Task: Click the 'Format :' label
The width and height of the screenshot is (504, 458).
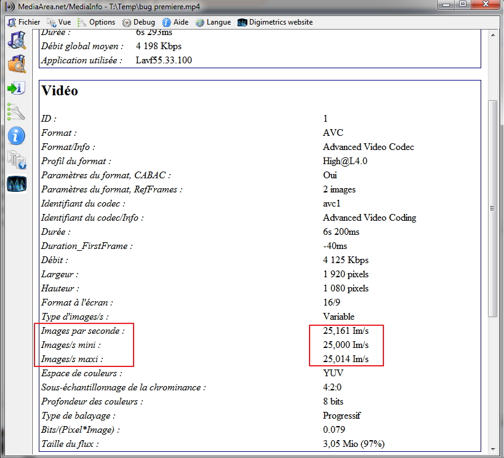Action: coord(59,133)
